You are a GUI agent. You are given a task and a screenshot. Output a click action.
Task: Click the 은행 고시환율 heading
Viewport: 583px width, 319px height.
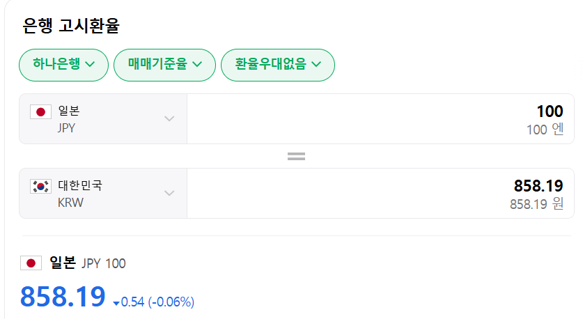(71, 26)
